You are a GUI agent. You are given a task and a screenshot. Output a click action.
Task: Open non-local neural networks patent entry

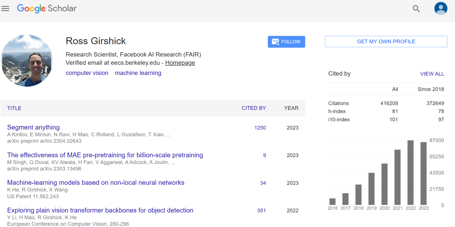click(x=96, y=183)
